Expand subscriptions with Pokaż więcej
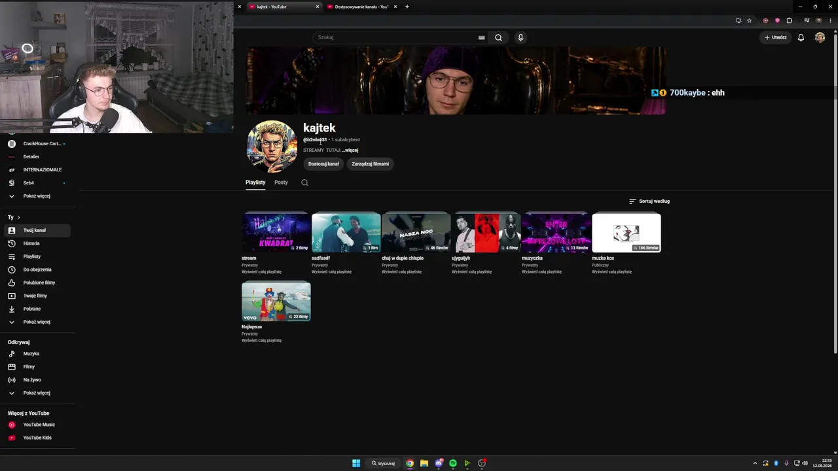 coord(37,196)
